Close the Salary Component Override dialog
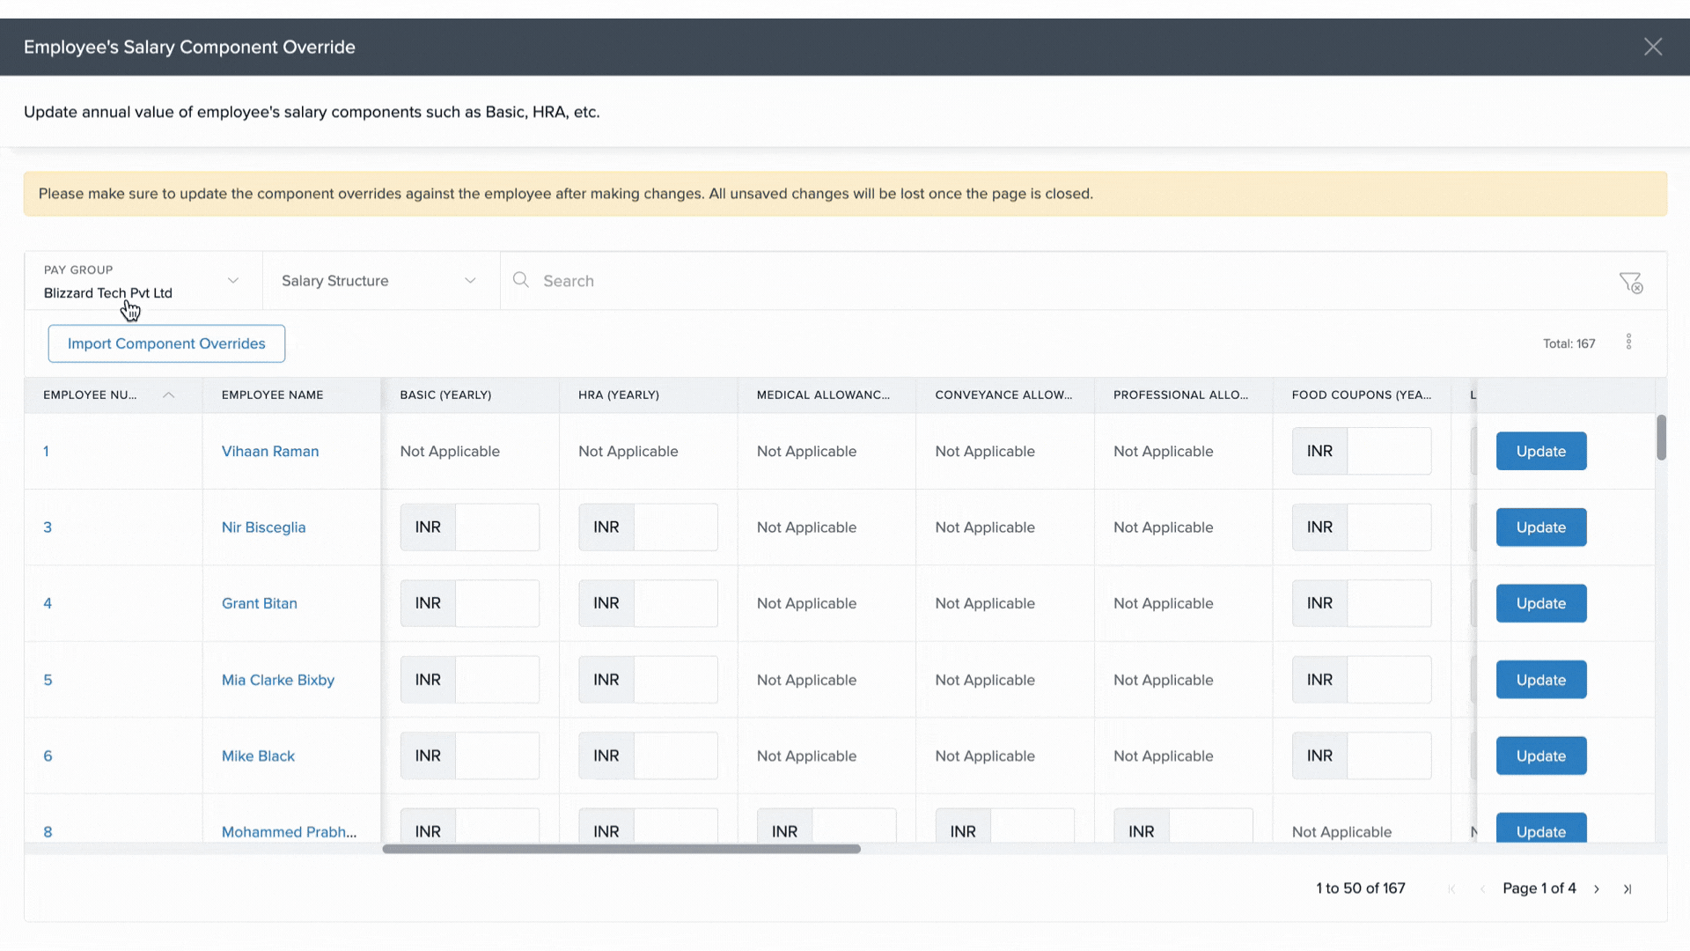 (1652, 47)
